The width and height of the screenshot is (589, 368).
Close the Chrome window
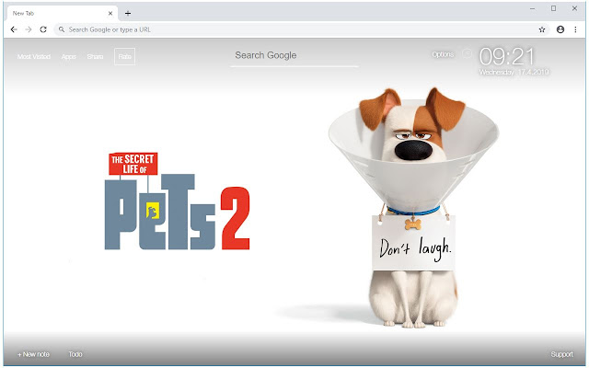574,8
